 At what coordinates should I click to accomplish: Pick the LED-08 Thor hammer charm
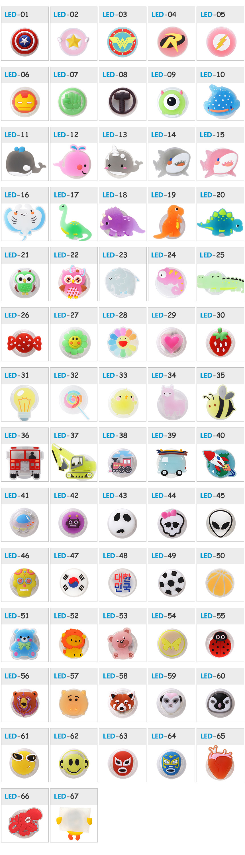[122, 101]
